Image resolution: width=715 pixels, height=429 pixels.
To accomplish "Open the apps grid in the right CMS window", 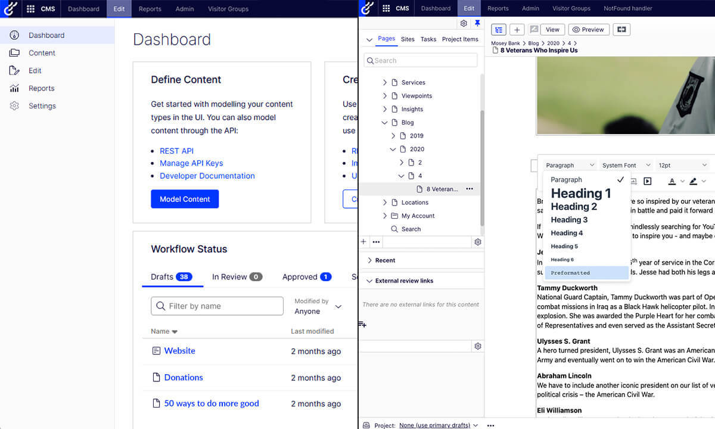I will point(386,8).
